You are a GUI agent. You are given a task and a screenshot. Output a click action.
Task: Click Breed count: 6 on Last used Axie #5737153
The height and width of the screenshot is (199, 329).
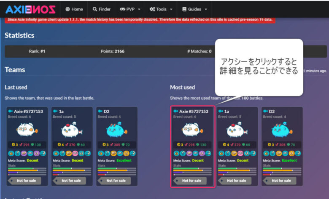[x=19, y=117]
